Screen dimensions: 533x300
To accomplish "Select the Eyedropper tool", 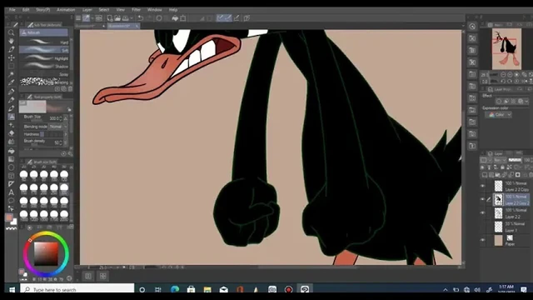I will point(11,82).
